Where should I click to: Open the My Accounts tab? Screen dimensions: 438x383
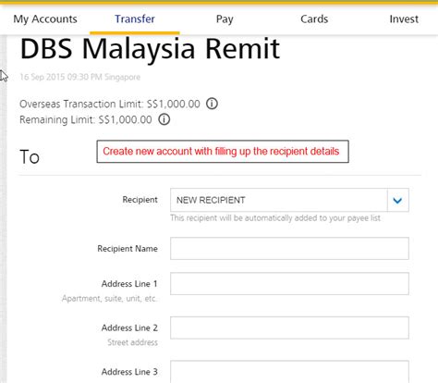tap(45, 19)
